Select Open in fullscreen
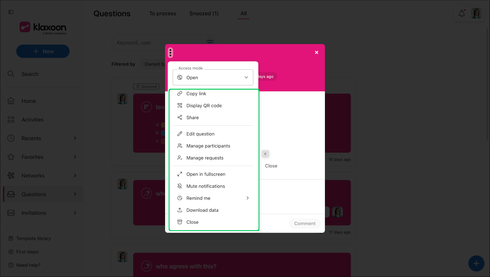The height and width of the screenshot is (277, 490). pos(213,174)
